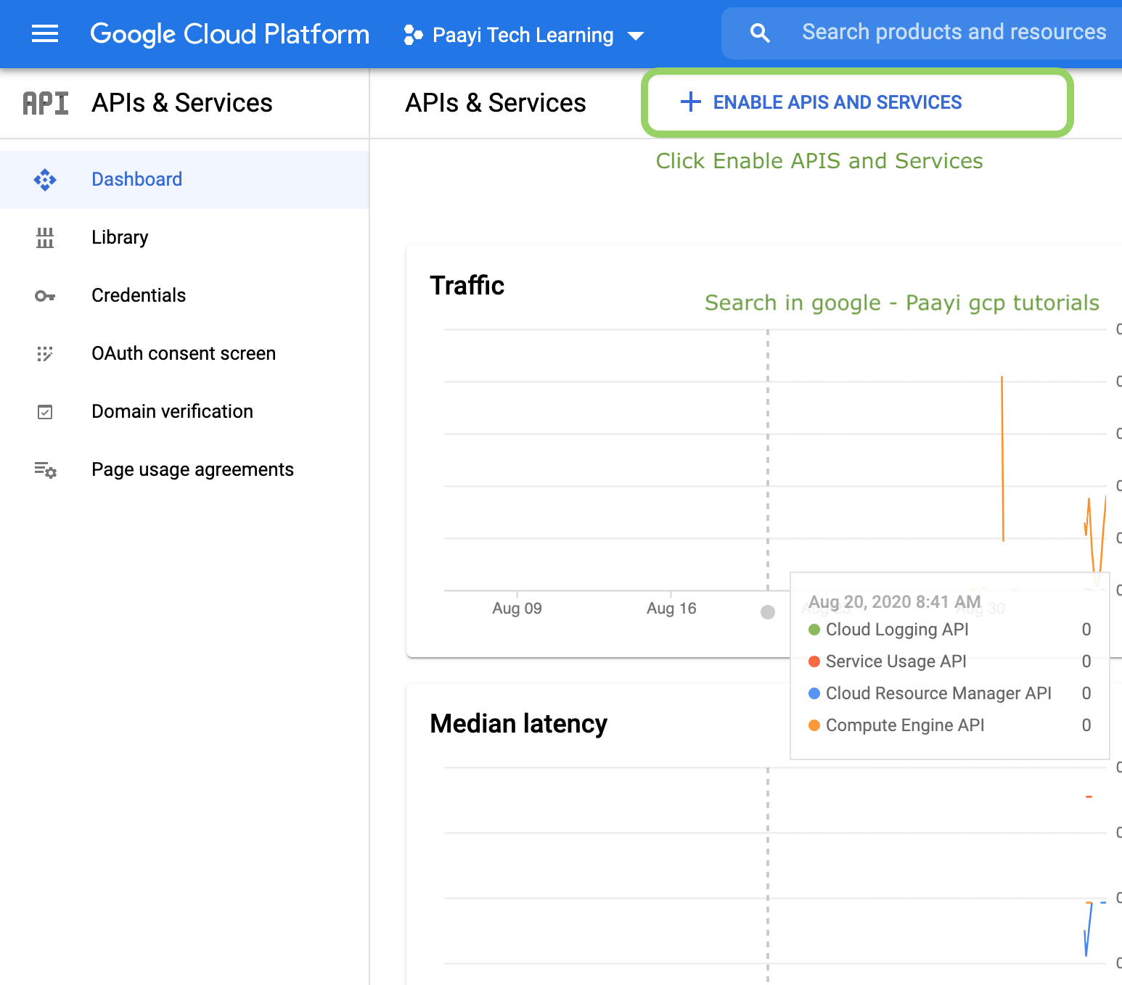
Task: Select the Dashboard menu item
Action: tap(184, 180)
